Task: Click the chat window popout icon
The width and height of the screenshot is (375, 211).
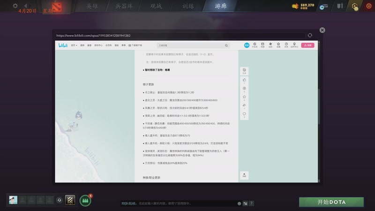Action: coord(245,203)
